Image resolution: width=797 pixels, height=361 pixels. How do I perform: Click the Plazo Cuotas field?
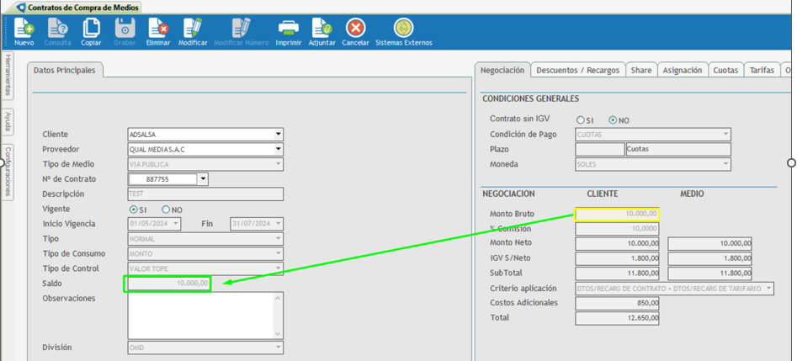coord(678,150)
